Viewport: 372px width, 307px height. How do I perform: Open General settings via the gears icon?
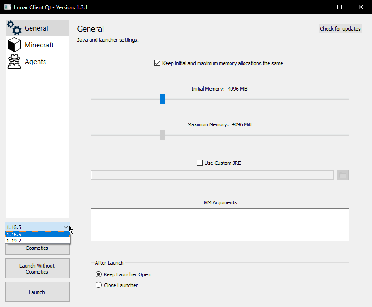coord(14,27)
